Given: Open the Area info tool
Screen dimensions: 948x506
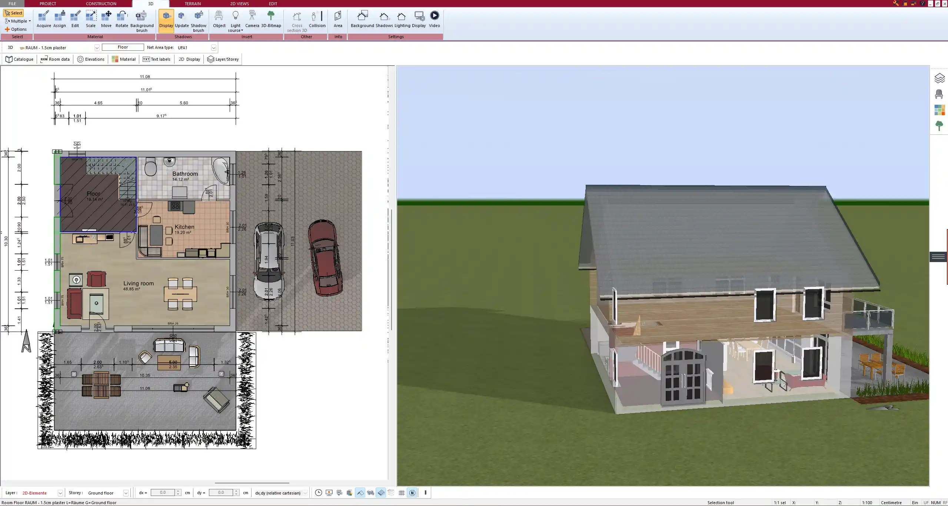Looking at the screenshot, I should click(338, 19).
